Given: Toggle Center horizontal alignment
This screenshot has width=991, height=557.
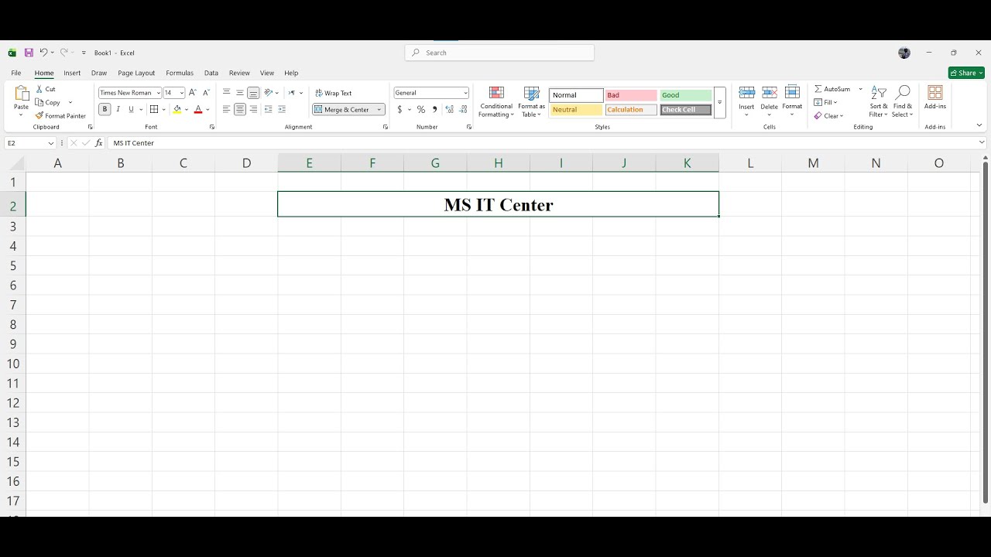Looking at the screenshot, I should (240, 110).
